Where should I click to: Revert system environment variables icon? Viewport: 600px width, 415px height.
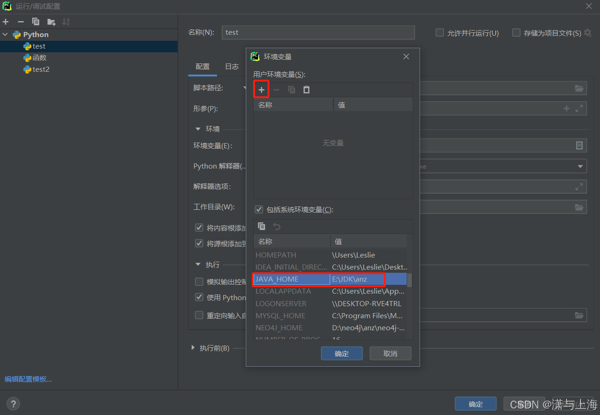tap(277, 226)
